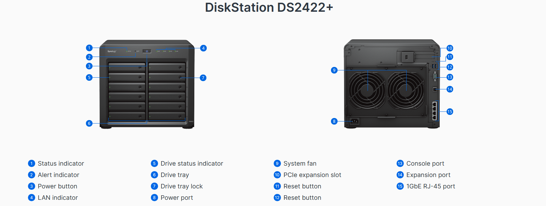
Task: Click the legend bullet 5 for Drive status indicator
Action: point(154,164)
